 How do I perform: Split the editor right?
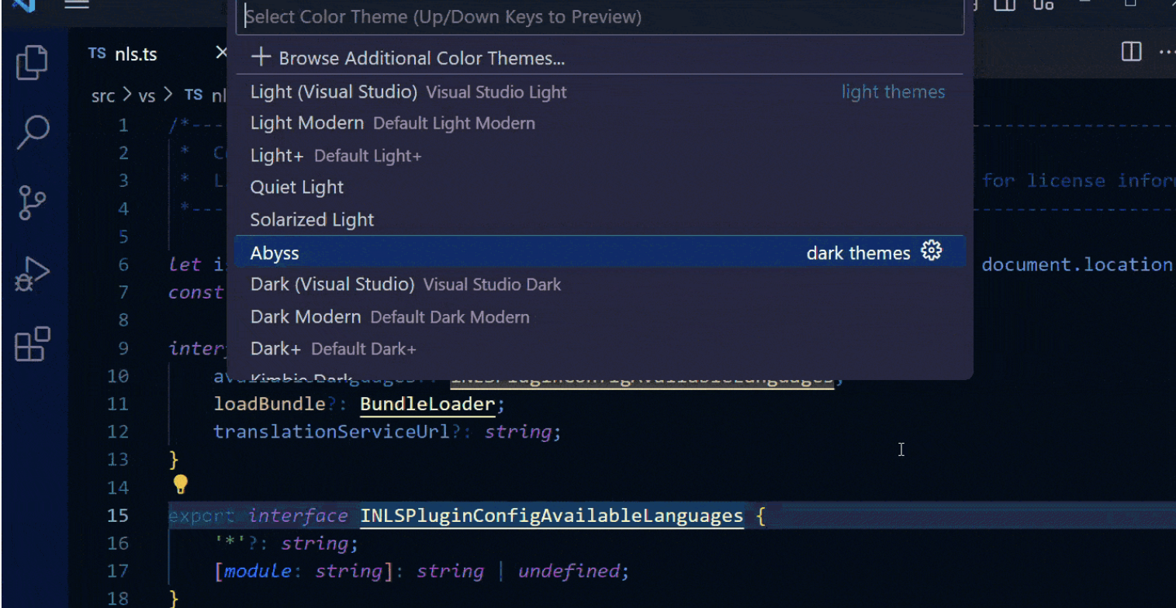pyautogui.click(x=1132, y=53)
